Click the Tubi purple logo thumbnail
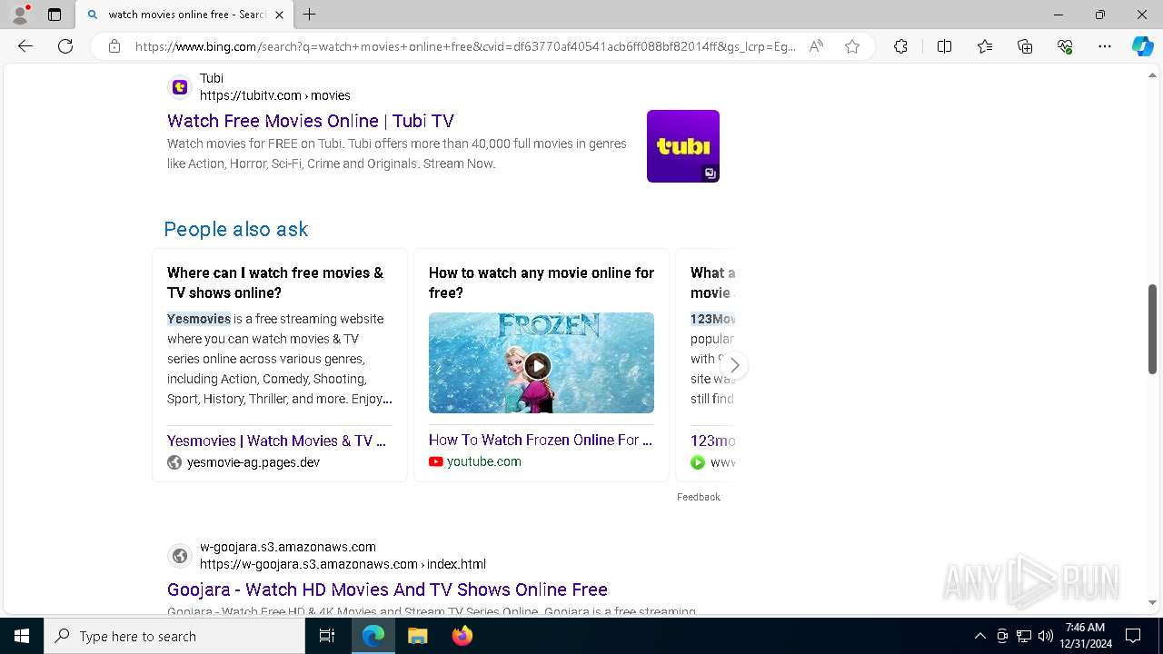The height and width of the screenshot is (654, 1163). point(683,146)
